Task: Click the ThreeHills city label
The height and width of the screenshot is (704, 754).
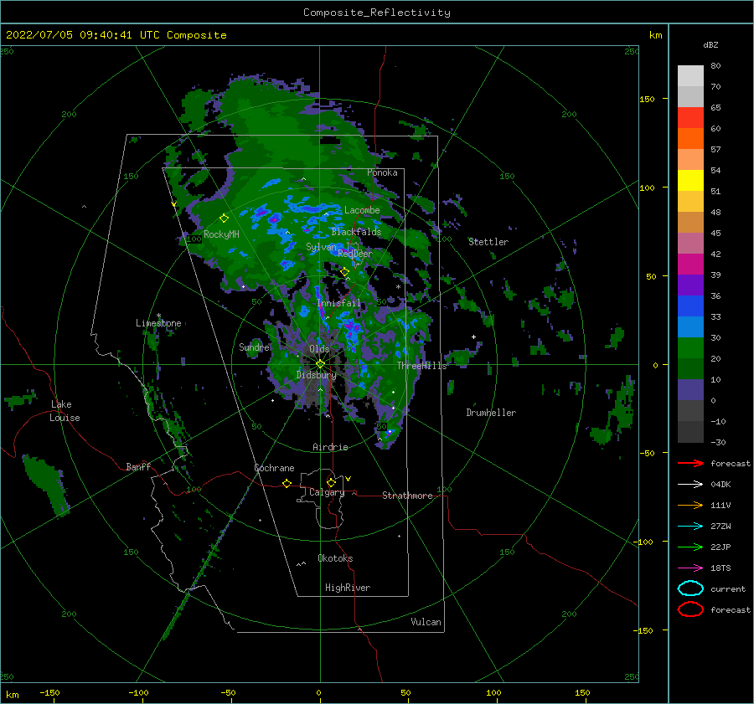Action: point(421,366)
